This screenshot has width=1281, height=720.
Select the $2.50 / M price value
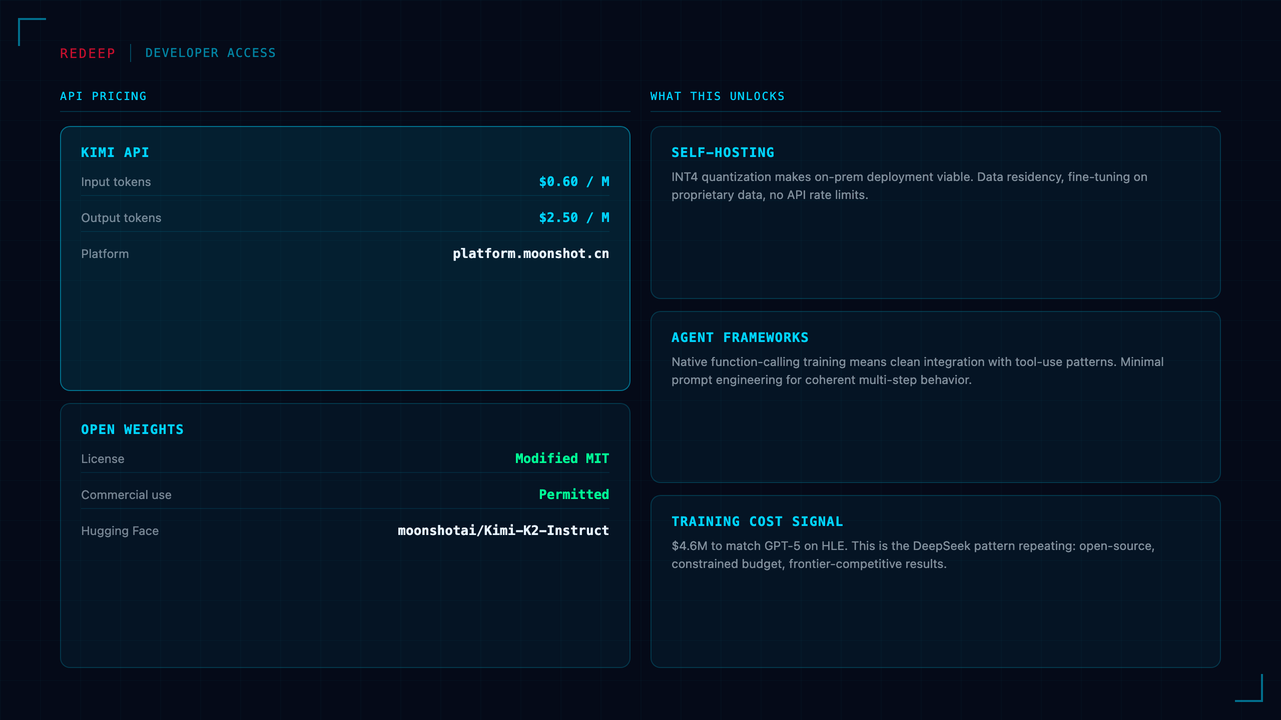tap(574, 217)
